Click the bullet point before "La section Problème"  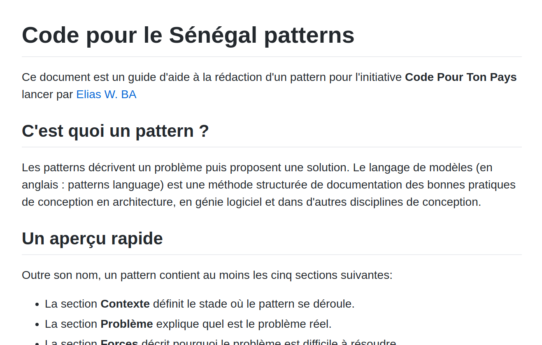click(x=37, y=324)
